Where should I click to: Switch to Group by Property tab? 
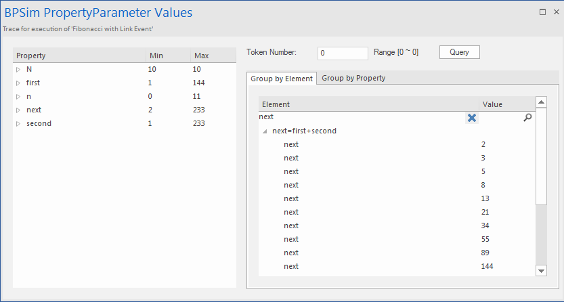tap(353, 78)
